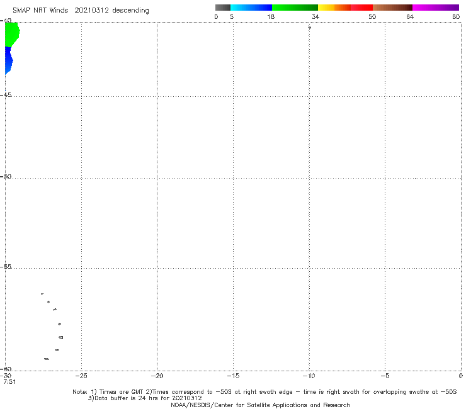466x409 pixels.
Task: Click the note 'Times are GMT'
Action: tap(122, 392)
